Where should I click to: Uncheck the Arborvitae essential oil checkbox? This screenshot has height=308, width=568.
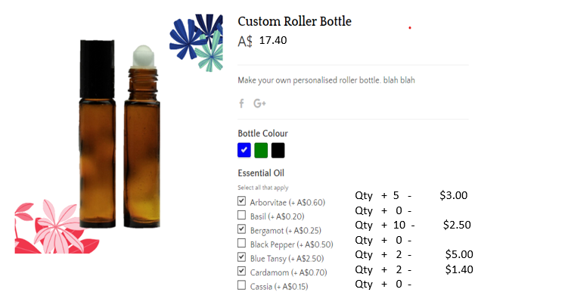tap(241, 201)
